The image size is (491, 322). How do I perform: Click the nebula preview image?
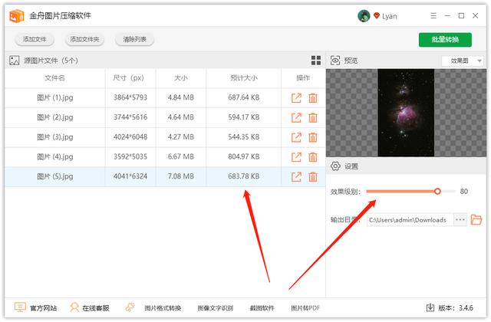click(x=406, y=113)
